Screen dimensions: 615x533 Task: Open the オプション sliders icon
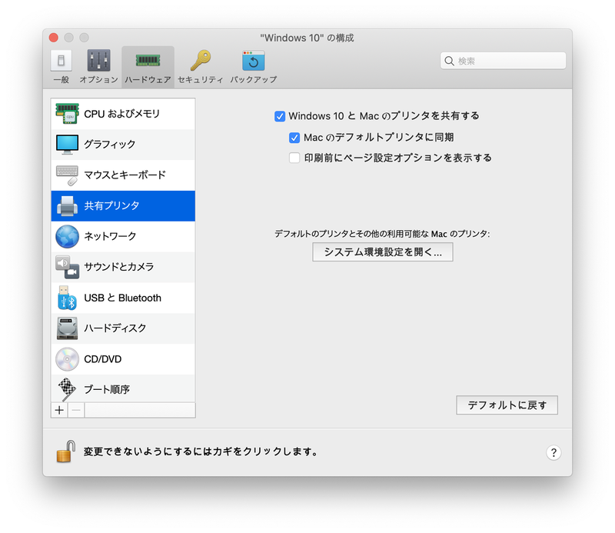pyautogui.click(x=99, y=61)
